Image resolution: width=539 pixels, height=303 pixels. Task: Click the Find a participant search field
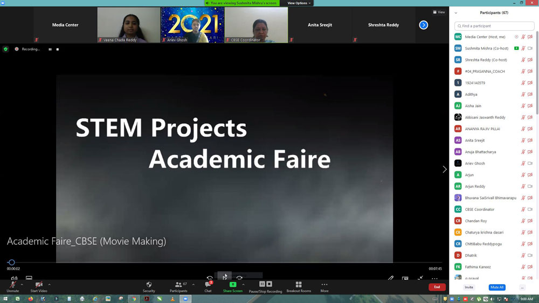[494, 26]
